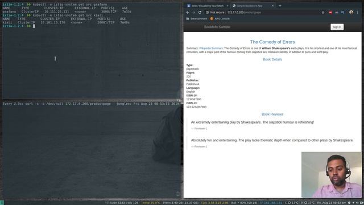Open the IQ extension icon
The image size is (364, 205).
coord(342,13)
